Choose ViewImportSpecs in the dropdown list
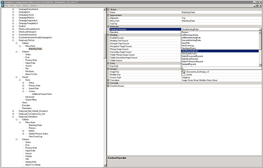Viewport: 263px width, 168px height. 220,48
